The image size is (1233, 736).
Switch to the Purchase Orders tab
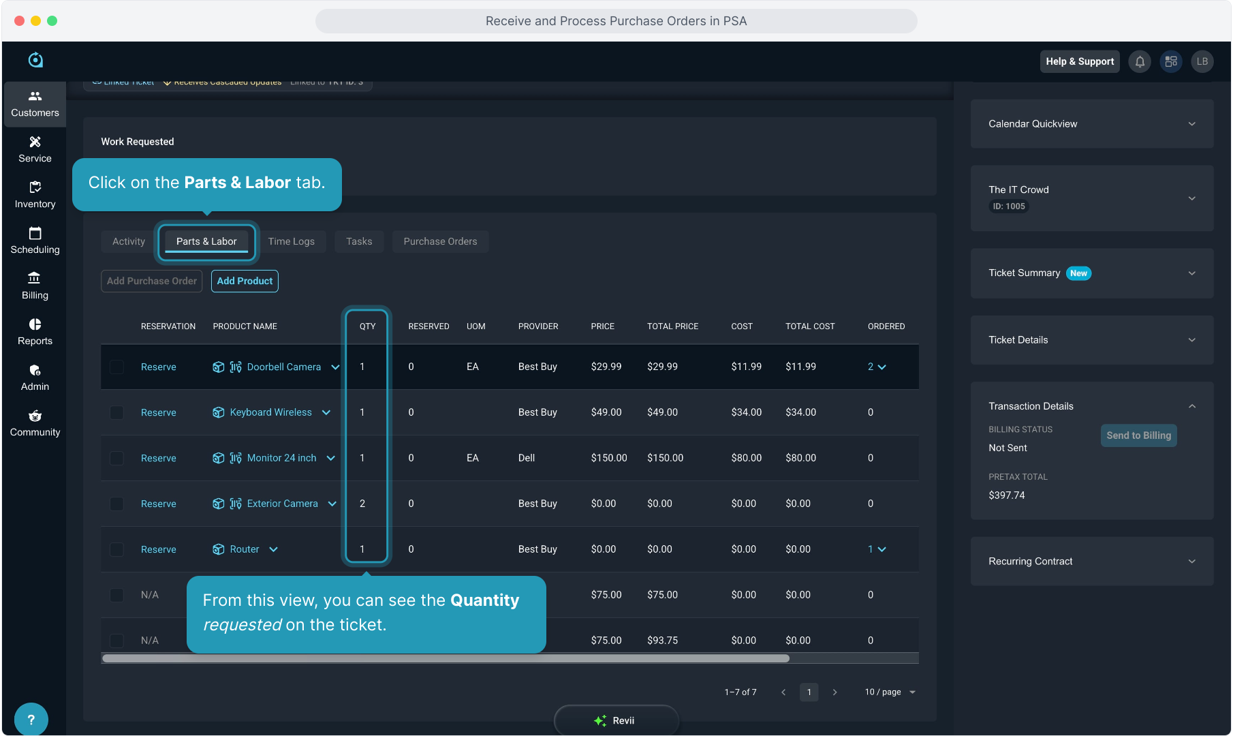coord(440,241)
